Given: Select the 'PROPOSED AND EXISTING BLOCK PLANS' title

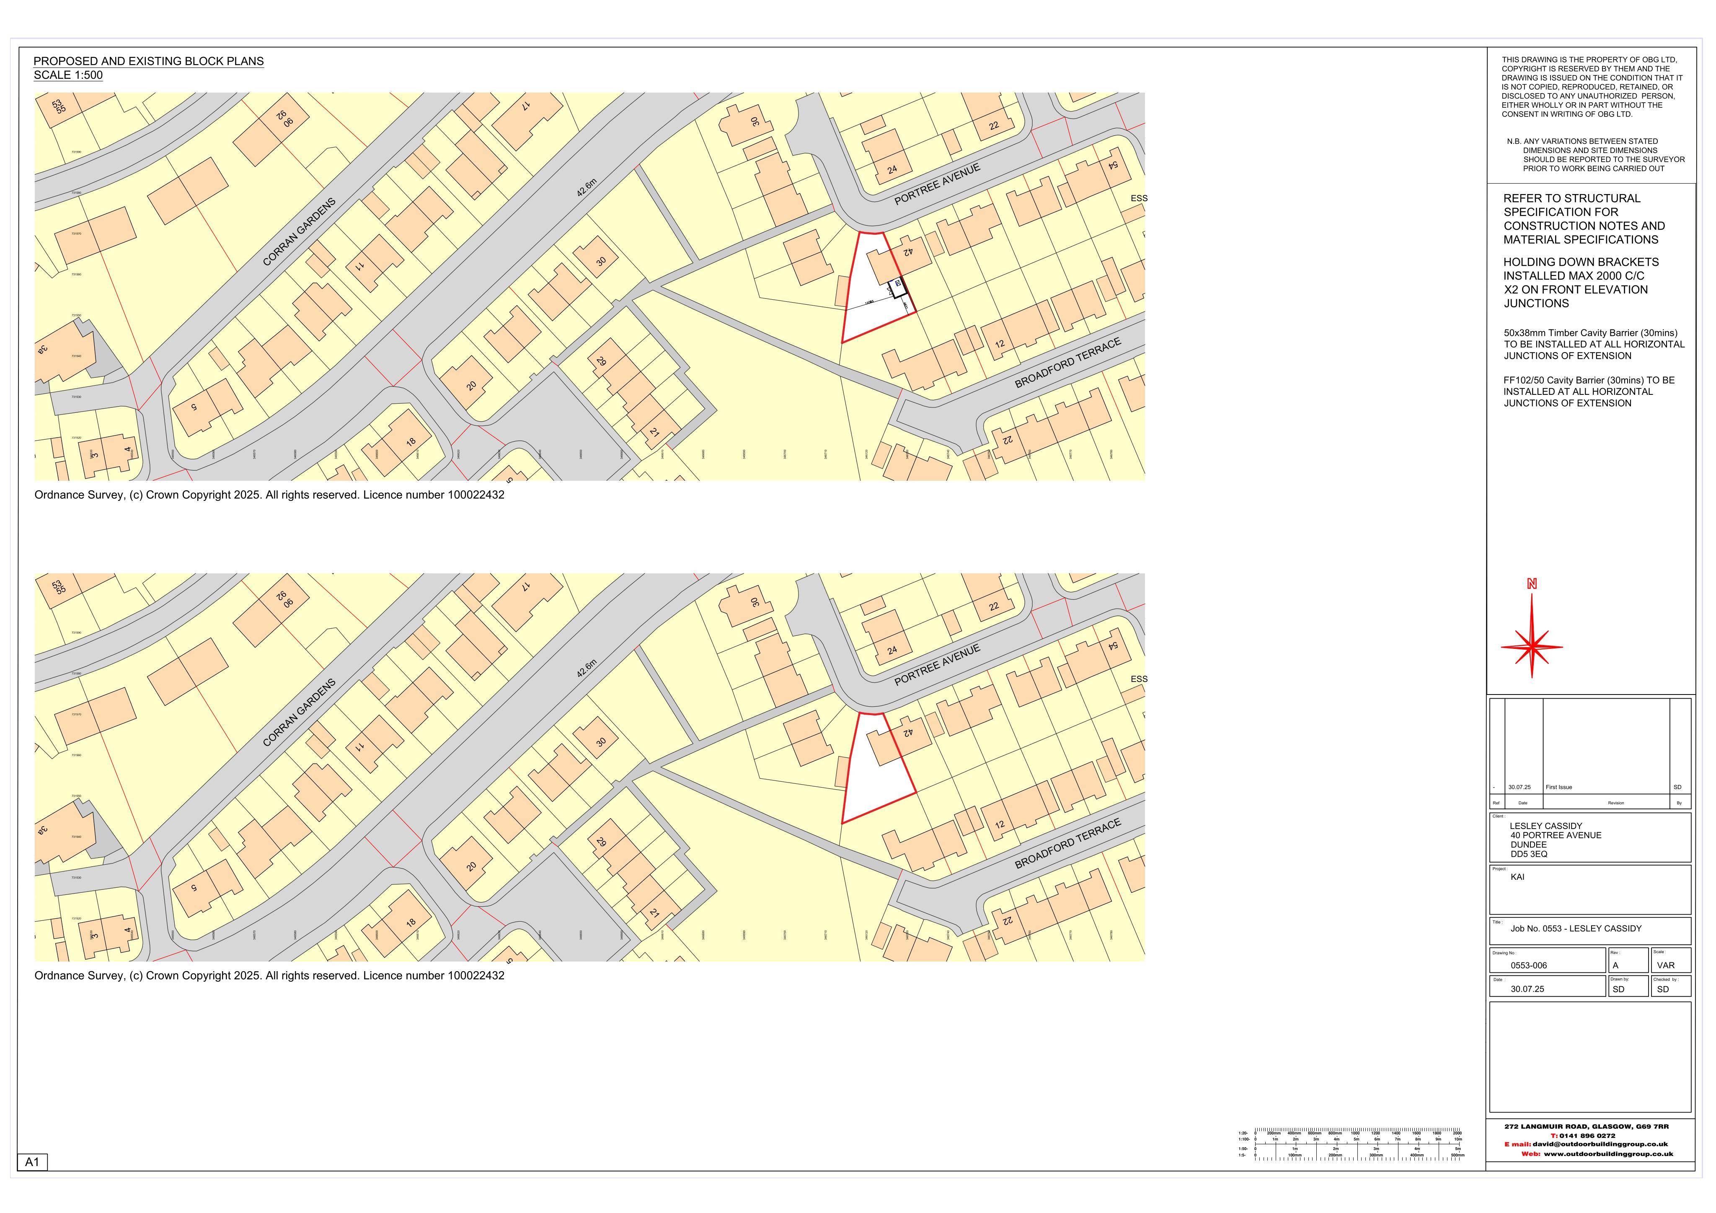Looking at the screenshot, I should [x=149, y=61].
